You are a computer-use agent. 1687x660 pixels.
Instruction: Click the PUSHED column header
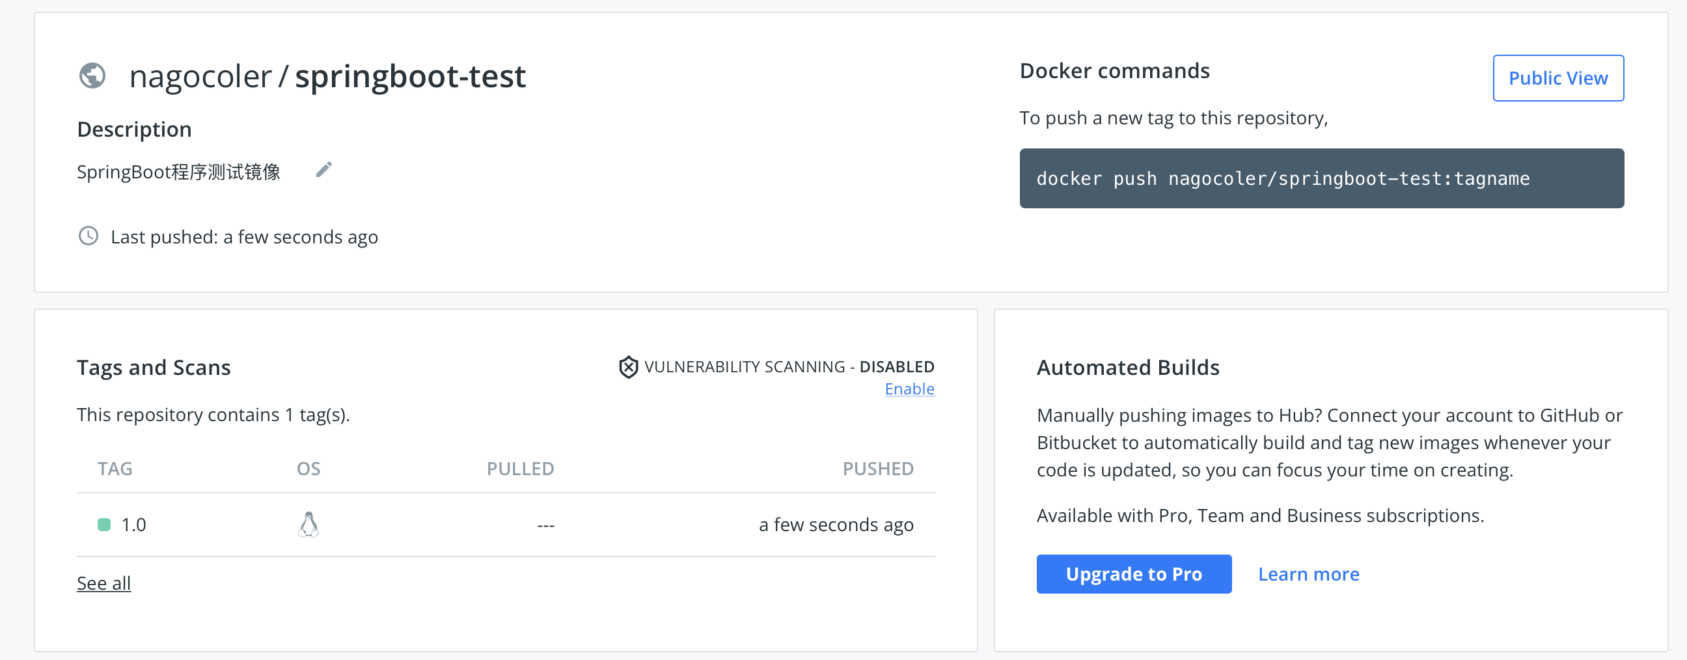pos(877,469)
